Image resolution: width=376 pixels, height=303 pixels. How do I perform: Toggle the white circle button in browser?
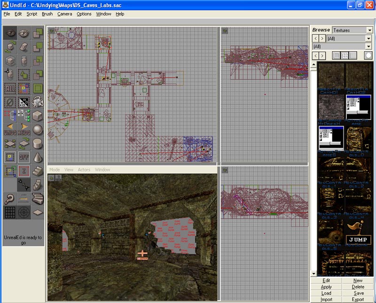click(x=368, y=55)
